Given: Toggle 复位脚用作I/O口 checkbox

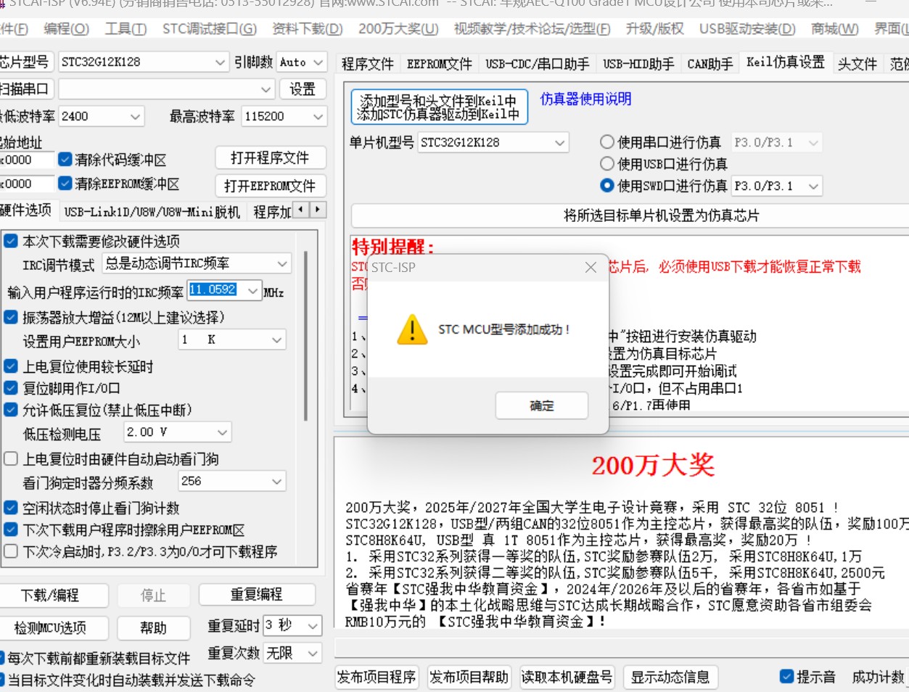Looking at the screenshot, I should (x=11, y=388).
